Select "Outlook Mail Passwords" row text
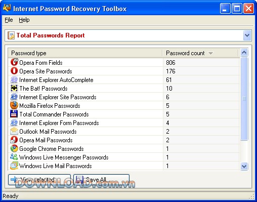This screenshot has height=202, width=257. [48, 132]
